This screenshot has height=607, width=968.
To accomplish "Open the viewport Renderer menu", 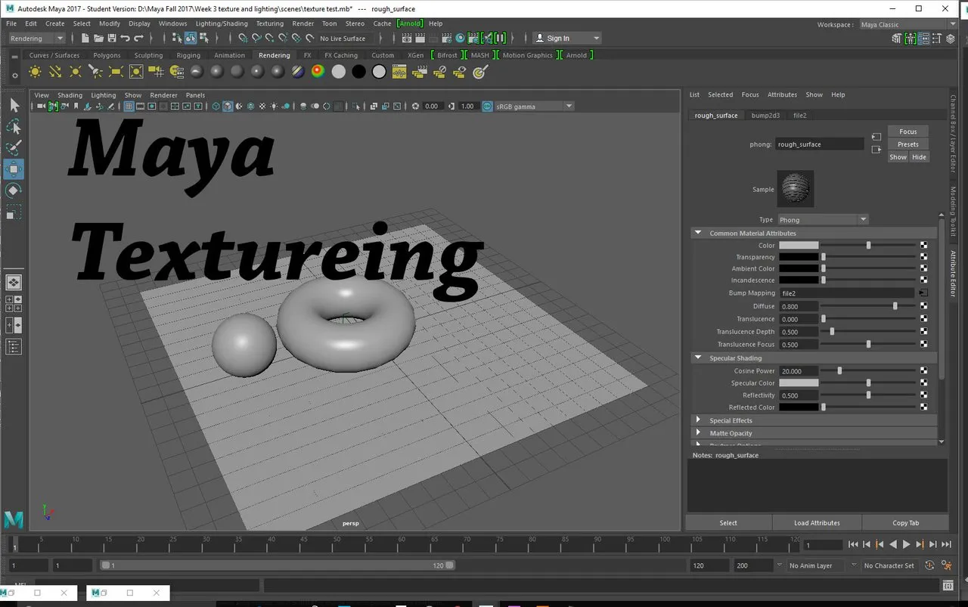I will coord(163,95).
